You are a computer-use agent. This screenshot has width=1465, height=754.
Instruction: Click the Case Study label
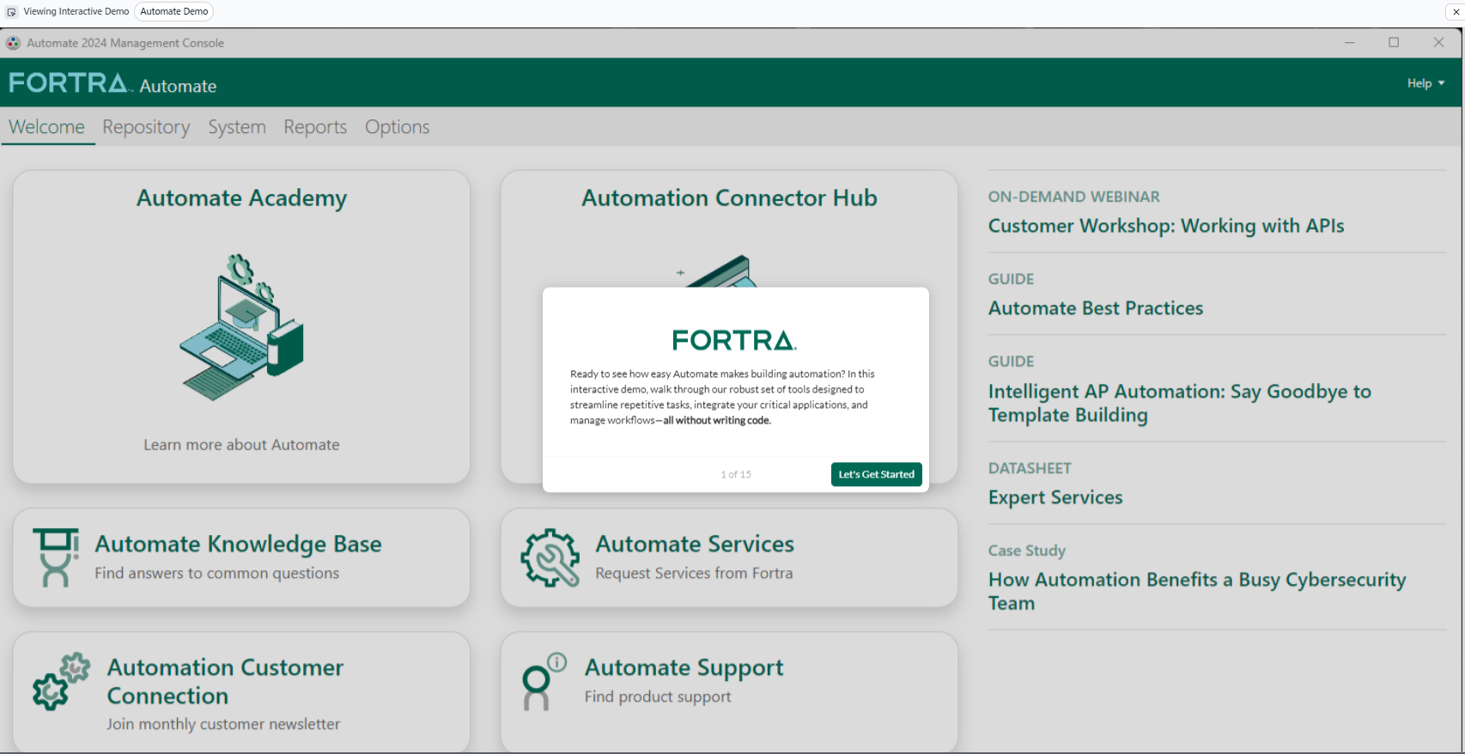(1026, 550)
